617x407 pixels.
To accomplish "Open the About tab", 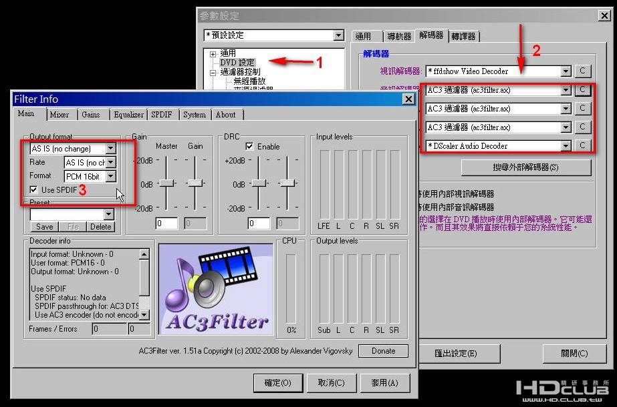I will tap(226, 115).
